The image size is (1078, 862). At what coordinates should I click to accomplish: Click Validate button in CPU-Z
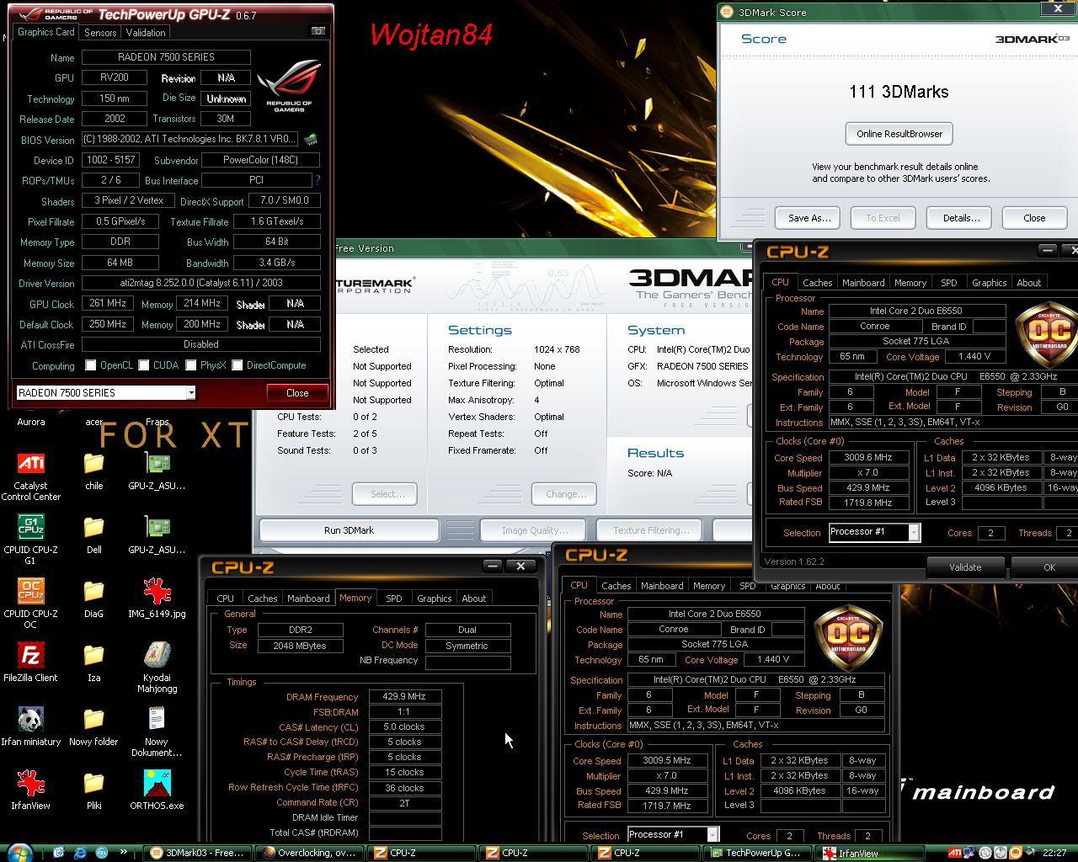pyautogui.click(x=965, y=567)
